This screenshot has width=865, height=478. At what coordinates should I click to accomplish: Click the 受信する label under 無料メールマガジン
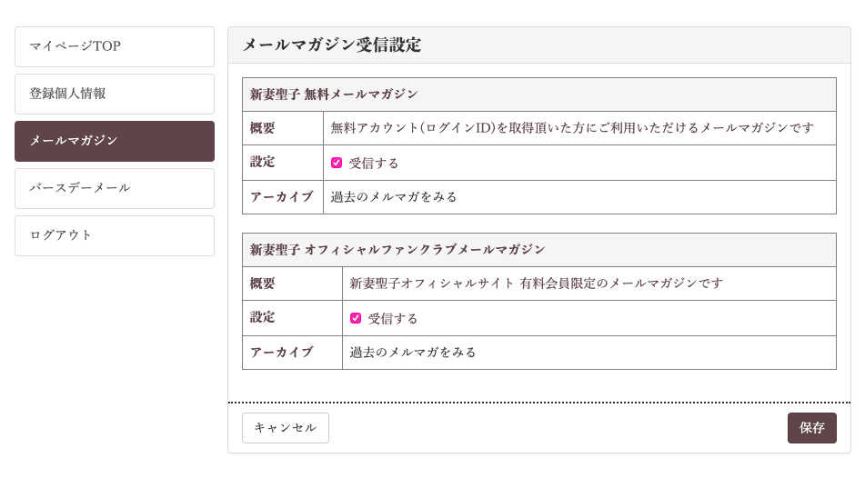(x=374, y=164)
